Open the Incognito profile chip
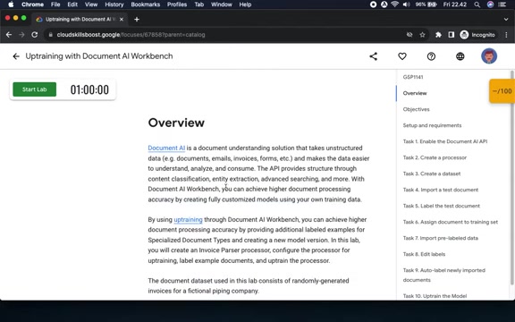 pos(477,35)
